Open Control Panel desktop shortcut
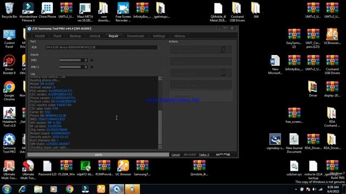This screenshot has height=194, width=346. (x=9, y=39)
